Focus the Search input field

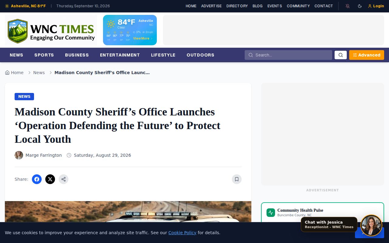click(288, 55)
